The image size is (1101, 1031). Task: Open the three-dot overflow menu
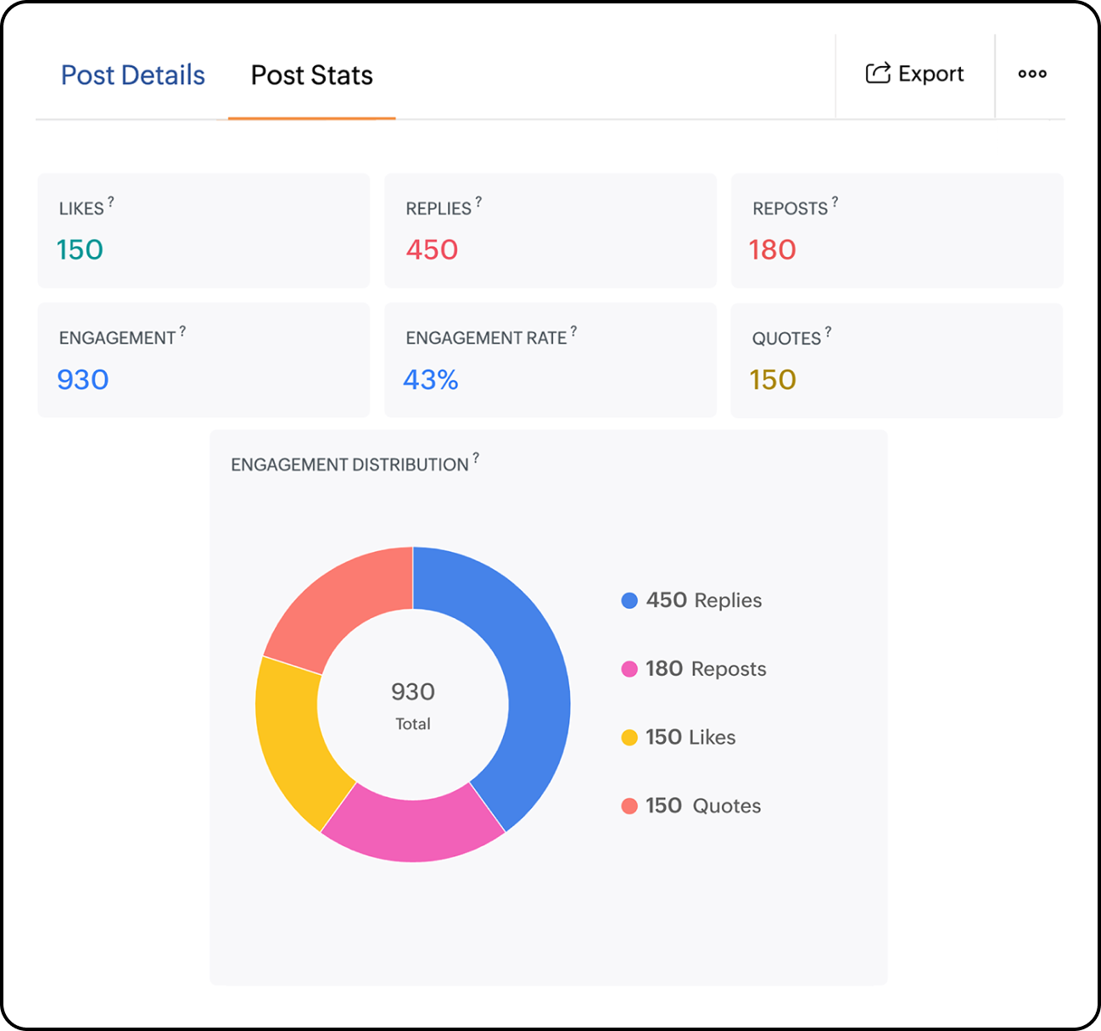tap(1031, 74)
